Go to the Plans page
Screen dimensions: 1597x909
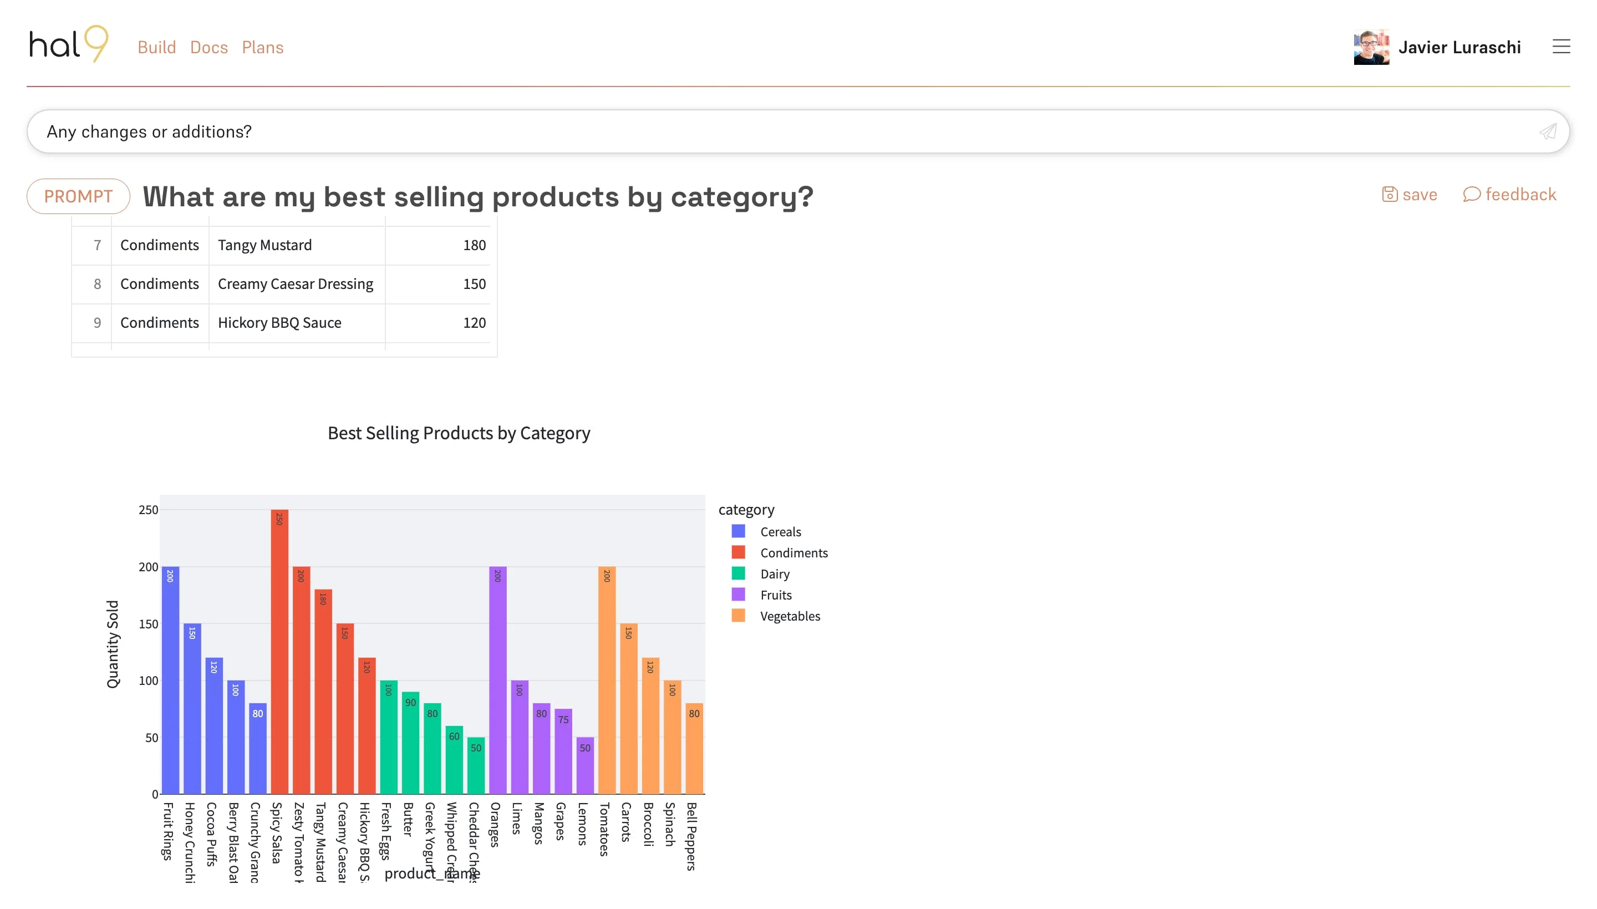(x=262, y=48)
